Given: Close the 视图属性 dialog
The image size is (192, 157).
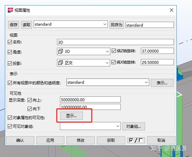Looking at the screenshot, I should [x=172, y=10].
